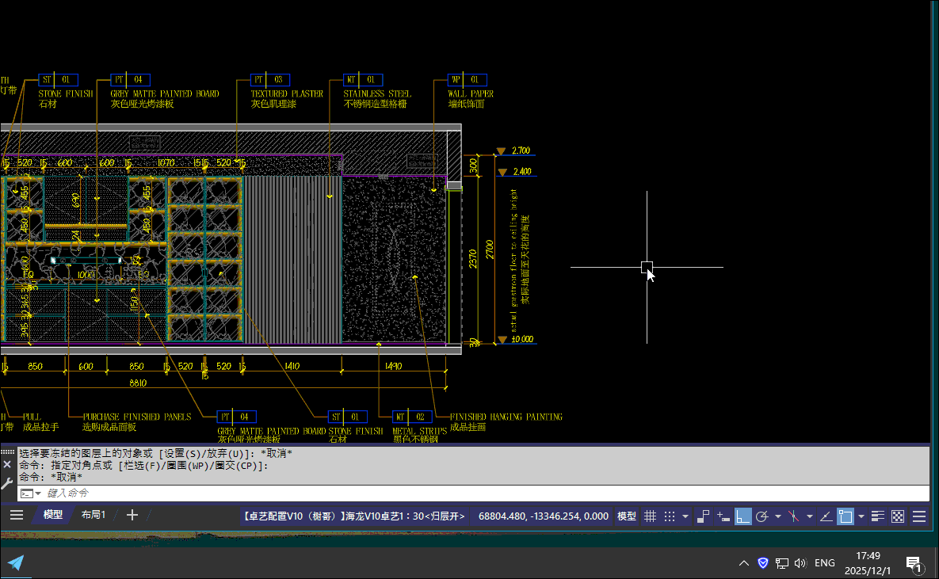Click object snap tracking icon
This screenshot has height=579, width=939.
(826, 516)
